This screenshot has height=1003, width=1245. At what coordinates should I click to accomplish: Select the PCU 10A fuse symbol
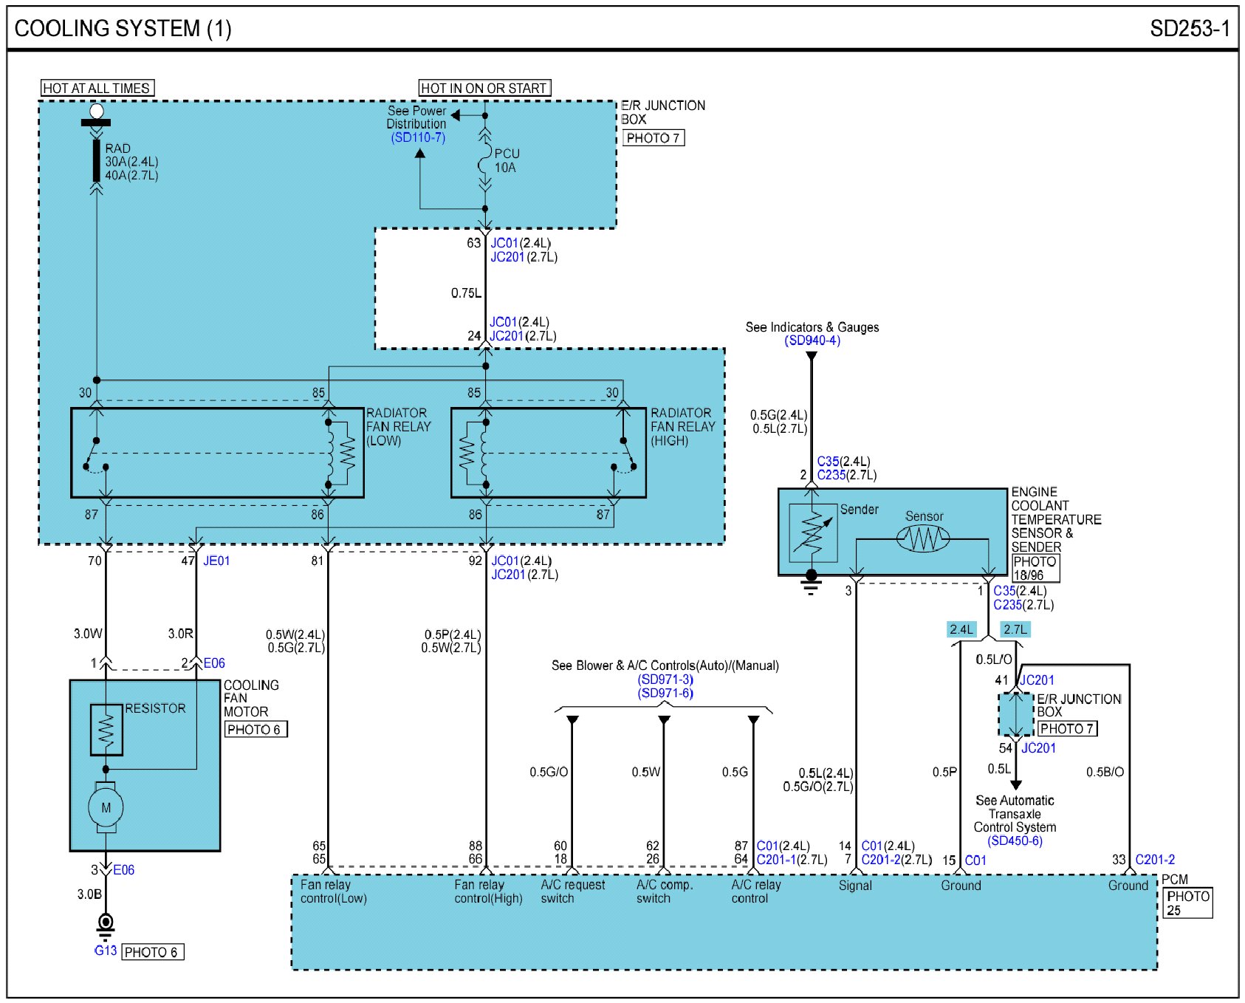(x=484, y=161)
